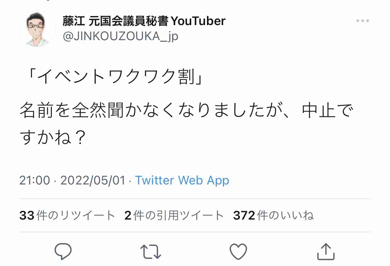390x266 pixels.
Task: Open the author's profile avatar picture
Action: (x=37, y=29)
